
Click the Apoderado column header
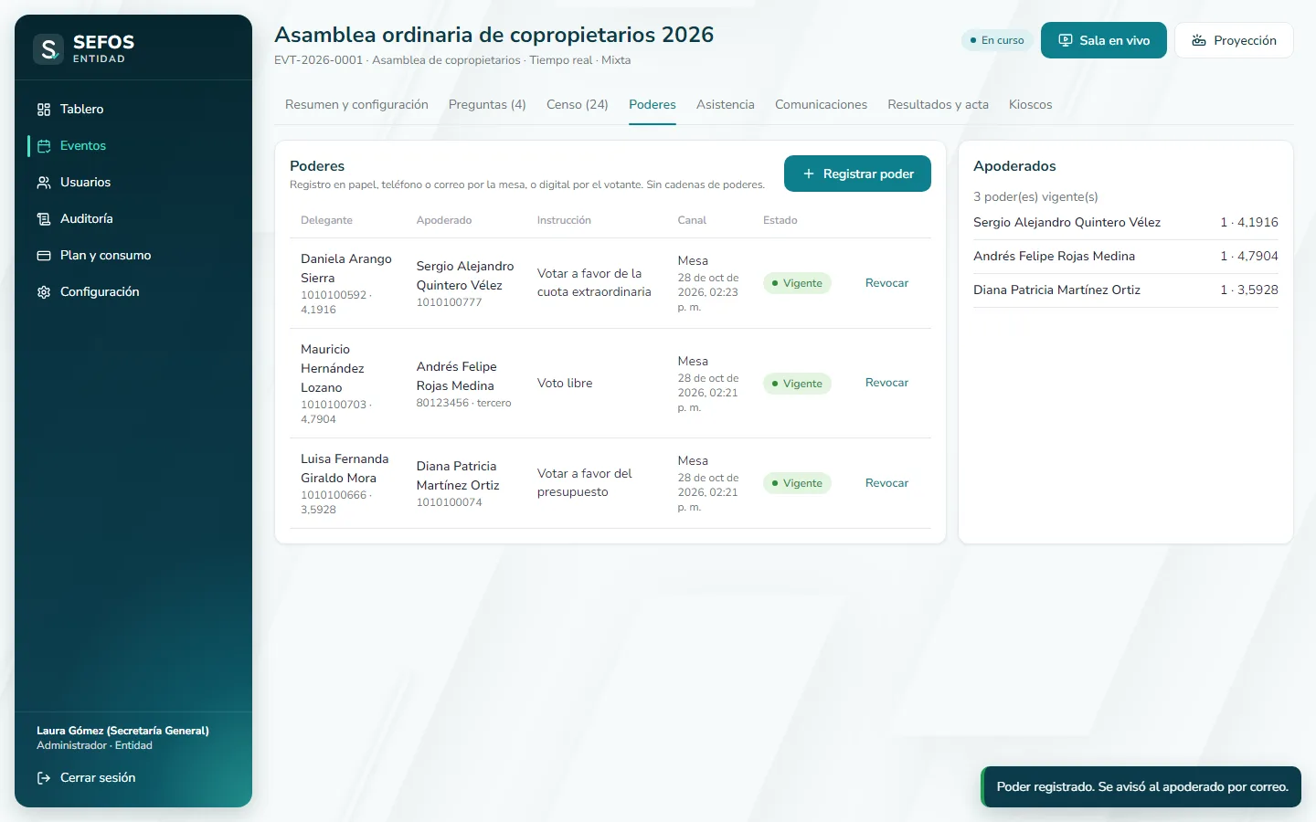444,220
